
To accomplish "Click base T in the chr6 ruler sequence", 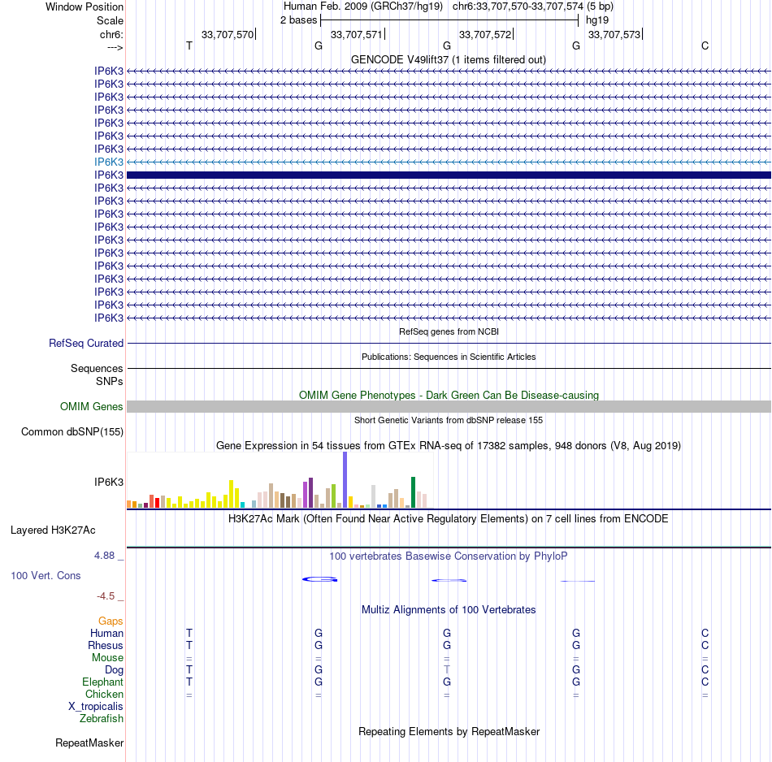I will click(x=189, y=45).
